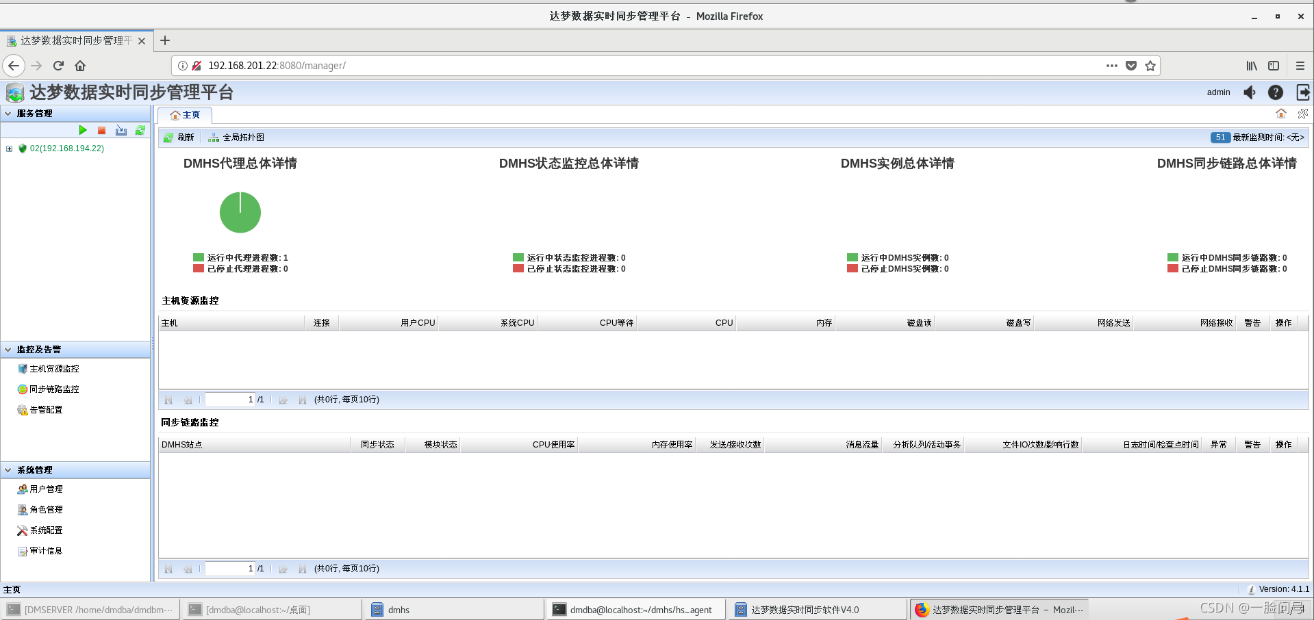Open the 全局拓扑图 topology view
The width and height of the screenshot is (1314, 620).
point(236,138)
